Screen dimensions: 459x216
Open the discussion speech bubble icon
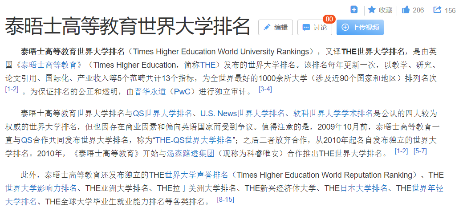tap(306, 28)
